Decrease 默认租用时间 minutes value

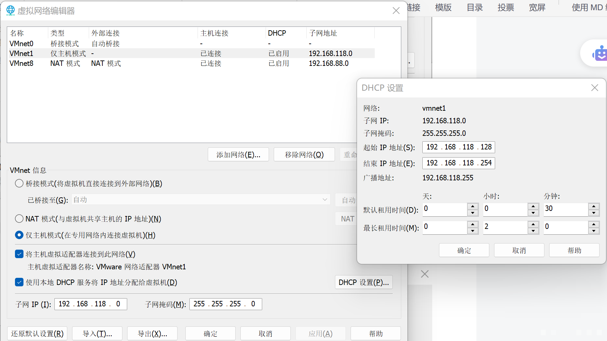click(x=594, y=213)
